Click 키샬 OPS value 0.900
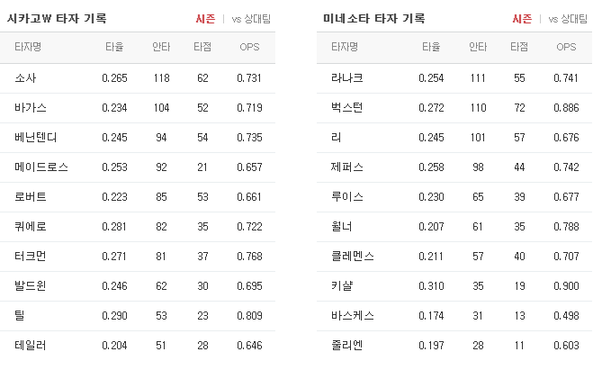This screenshot has width=593, height=370. (566, 286)
